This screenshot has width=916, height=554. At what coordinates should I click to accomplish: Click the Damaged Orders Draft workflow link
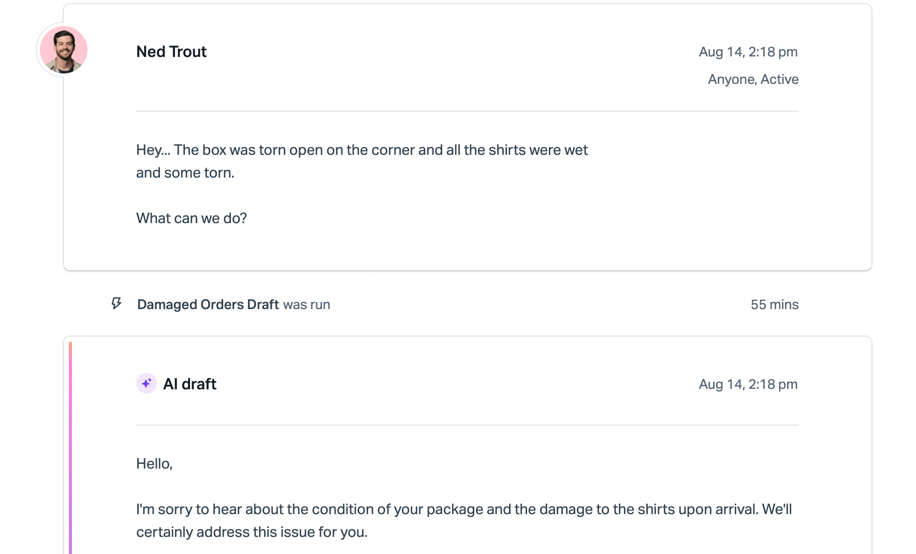click(208, 304)
